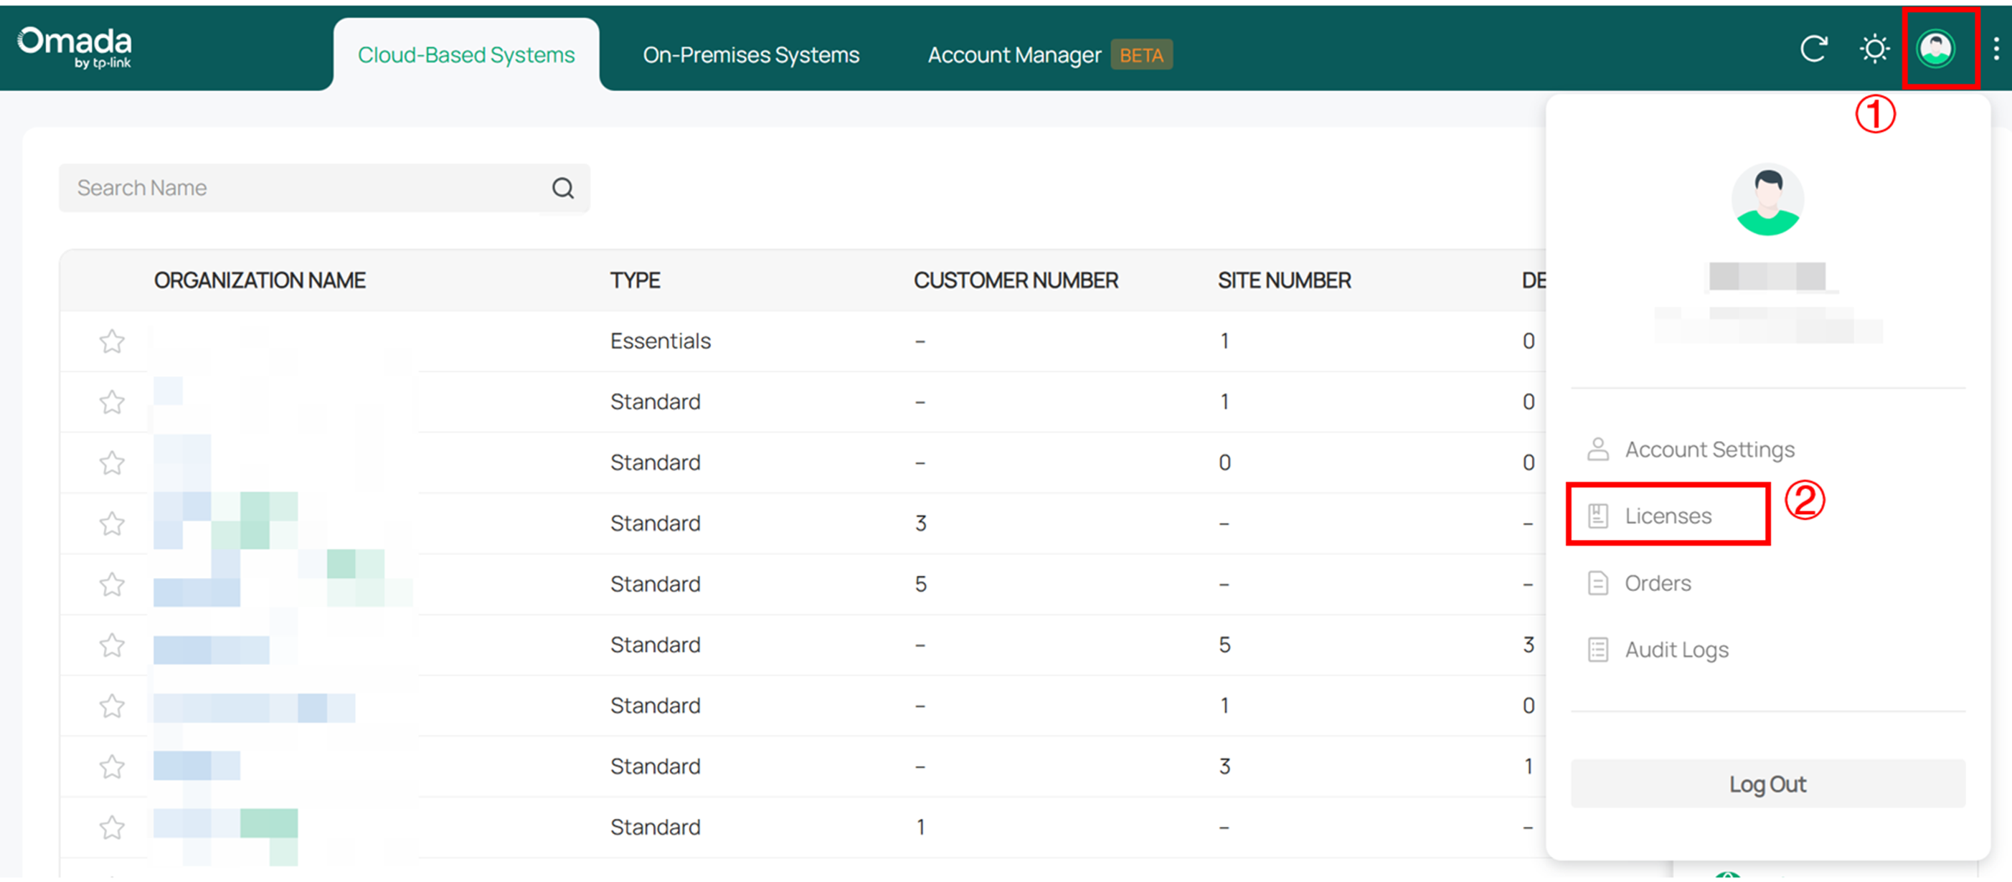The image size is (2012, 882).
Task: Favorite the first Standard organization
Action: point(111,402)
